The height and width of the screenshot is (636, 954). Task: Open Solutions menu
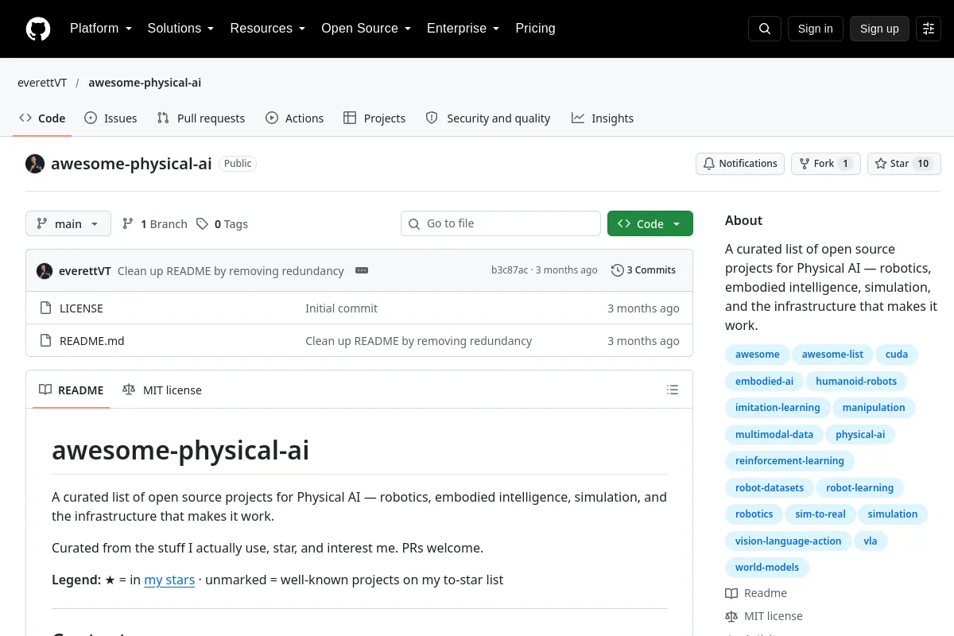click(180, 29)
